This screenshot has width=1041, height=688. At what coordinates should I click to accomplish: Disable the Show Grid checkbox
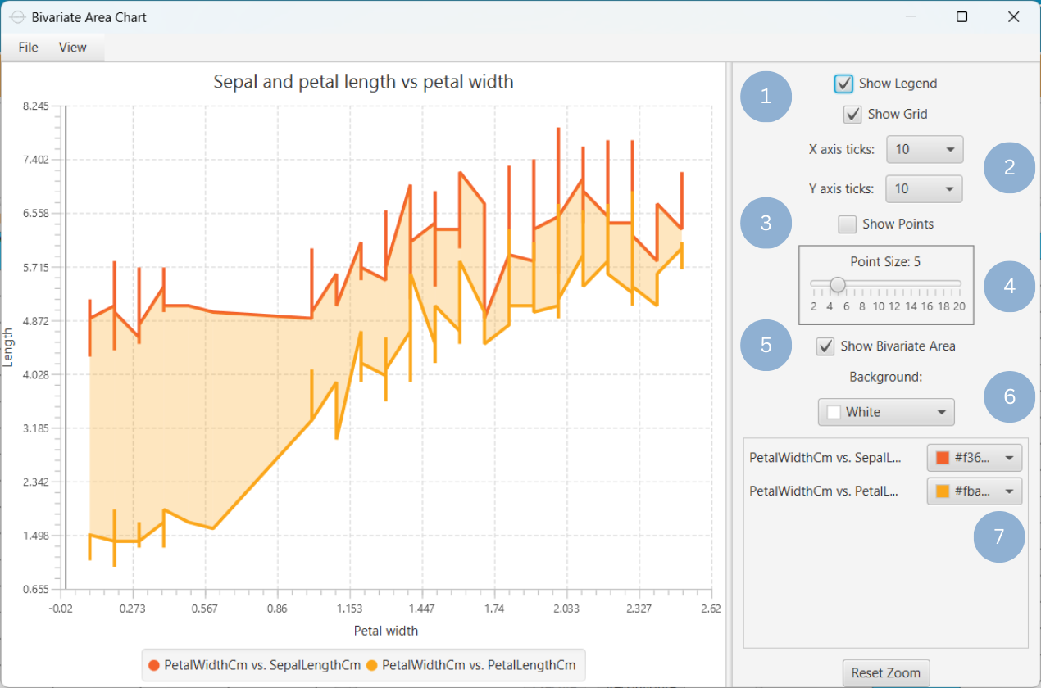(x=852, y=115)
